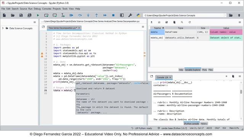
Task: Run file with the green play button
Action: [38, 15]
